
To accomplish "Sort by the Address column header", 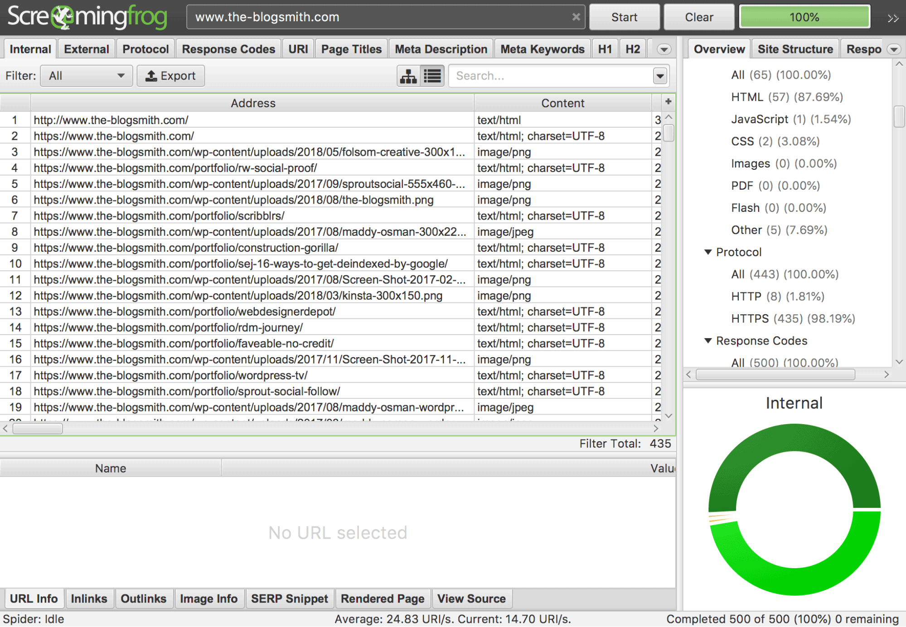I will (252, 103).
